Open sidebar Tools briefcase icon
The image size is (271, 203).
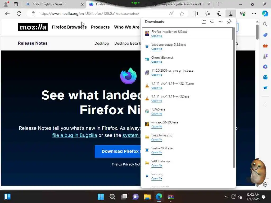click(x=265, y=46)
